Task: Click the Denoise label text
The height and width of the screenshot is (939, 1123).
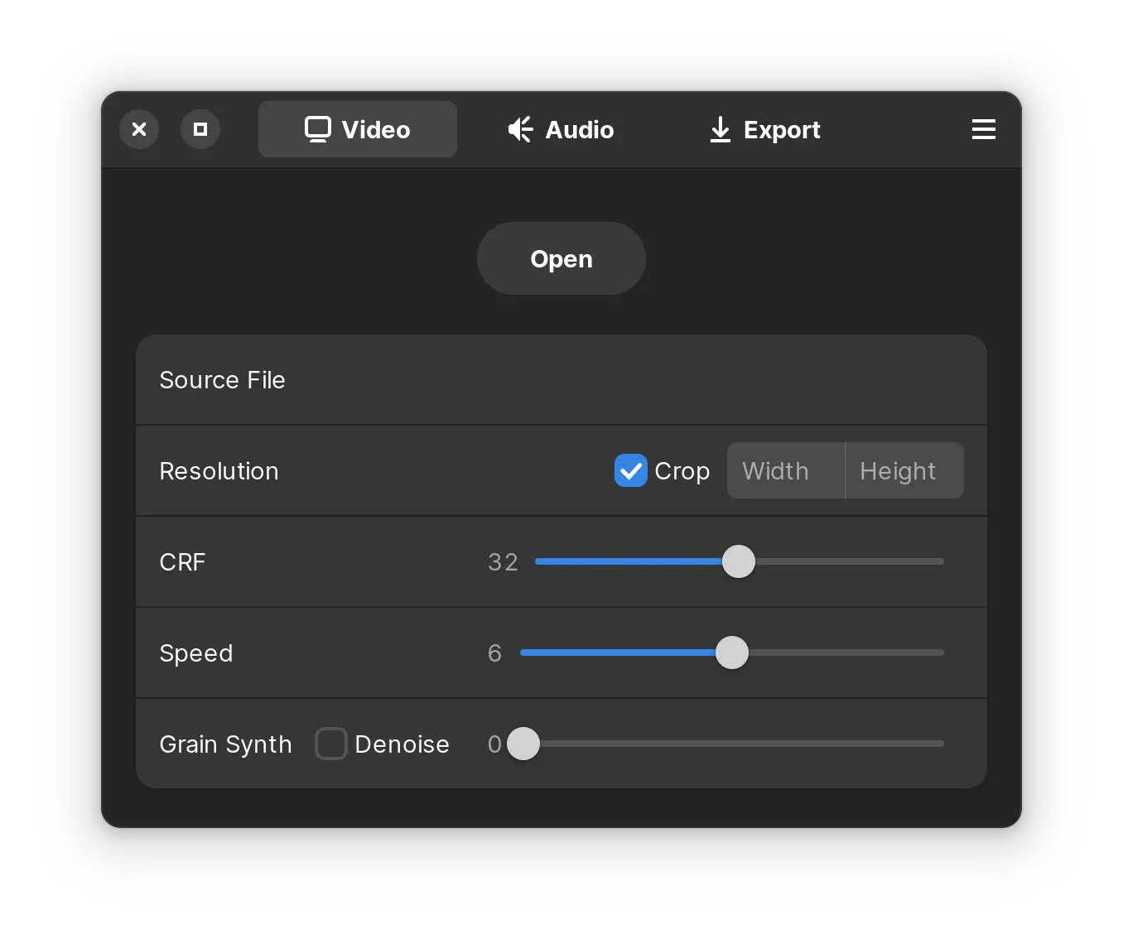Action: pos(402,744)
